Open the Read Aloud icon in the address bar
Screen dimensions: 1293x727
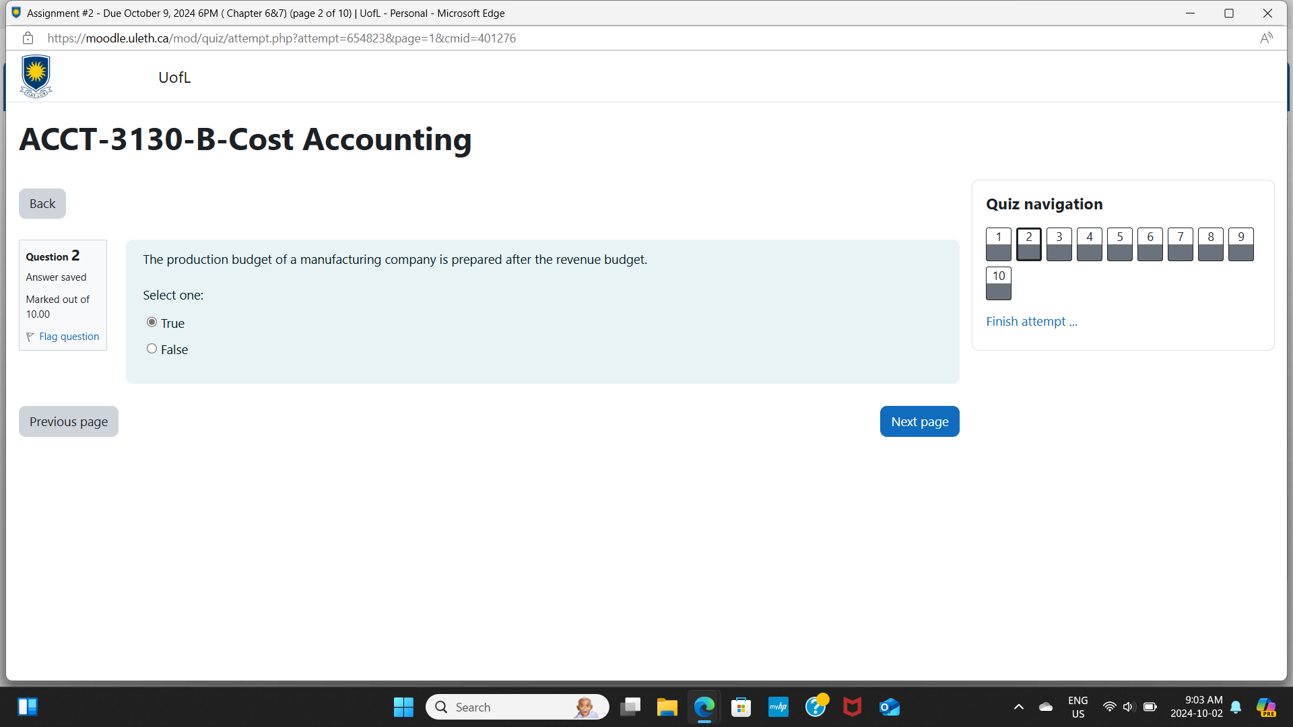click(1266, 38)
